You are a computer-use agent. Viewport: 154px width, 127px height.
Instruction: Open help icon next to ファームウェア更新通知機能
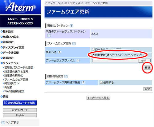point(83,82)
